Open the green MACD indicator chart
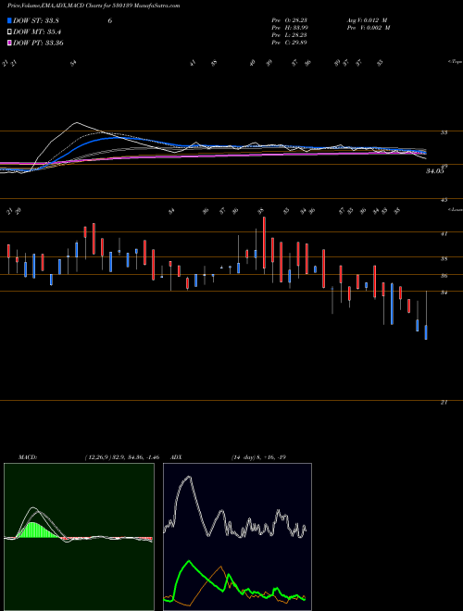Viewport: 463px width, 611px height. [x=79, y=537]
